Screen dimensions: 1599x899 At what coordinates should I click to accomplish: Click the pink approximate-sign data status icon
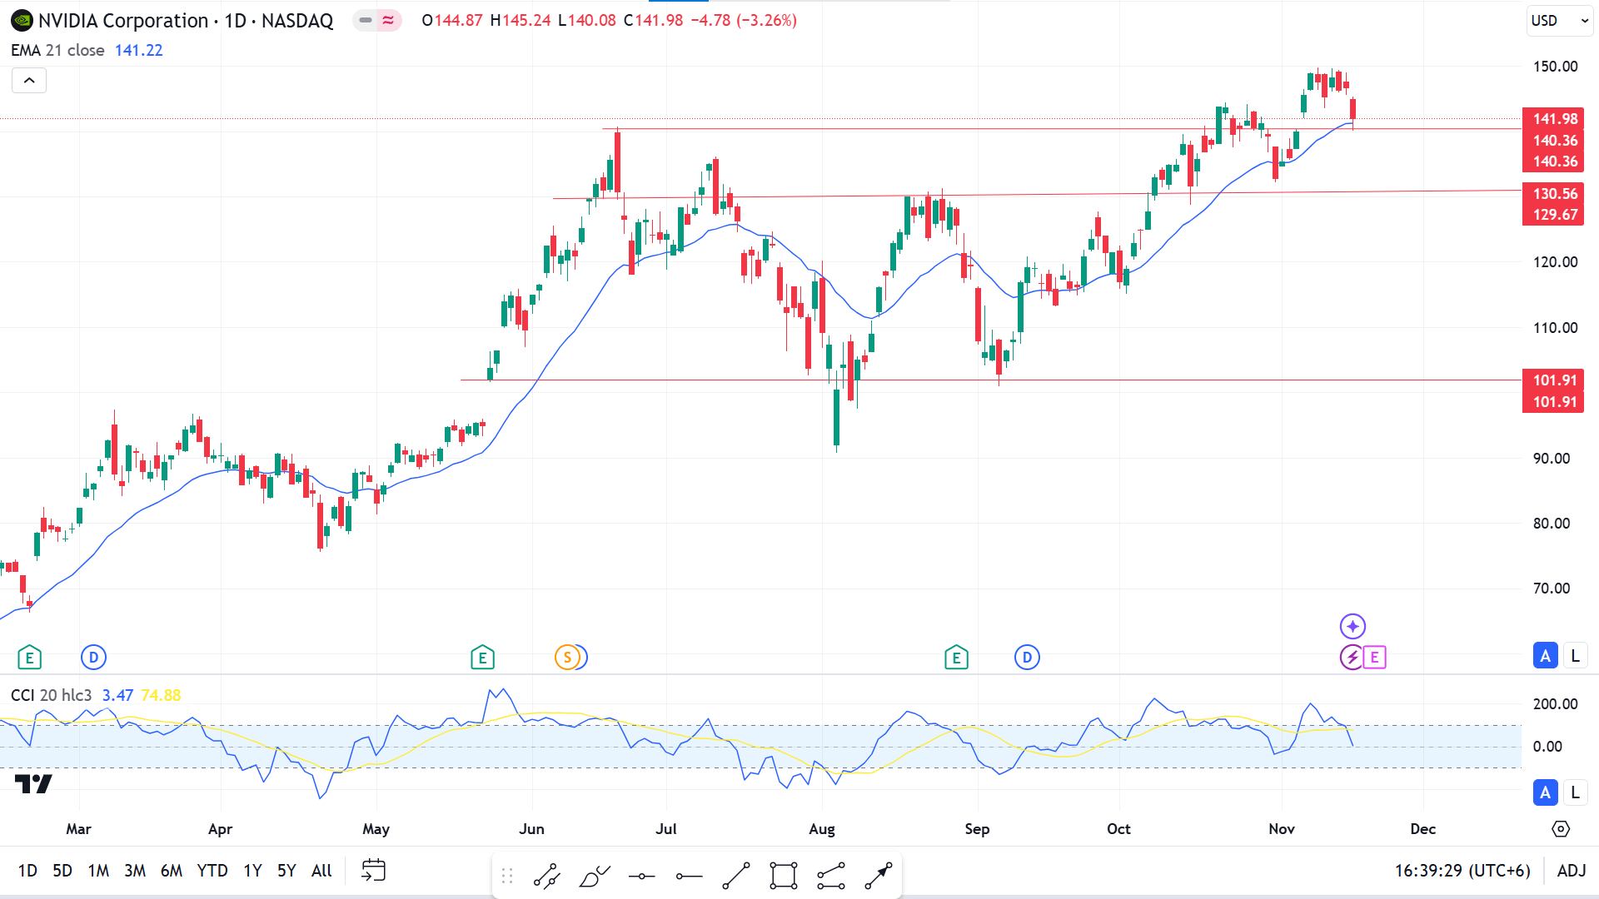click(389, 20)
